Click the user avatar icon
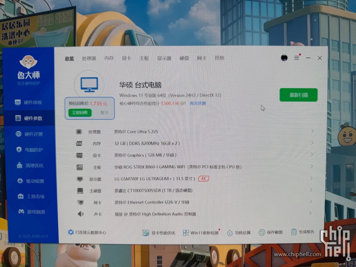The width and height of the screenshot is (356, 267). click(284, 58)
